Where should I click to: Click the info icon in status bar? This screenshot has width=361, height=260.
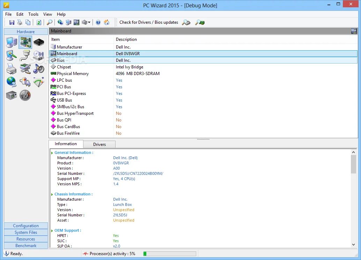[6, 254]
